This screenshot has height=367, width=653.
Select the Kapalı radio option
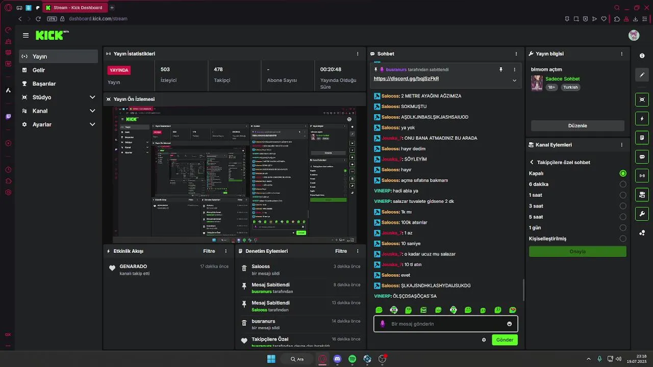(x=622, y=173)
